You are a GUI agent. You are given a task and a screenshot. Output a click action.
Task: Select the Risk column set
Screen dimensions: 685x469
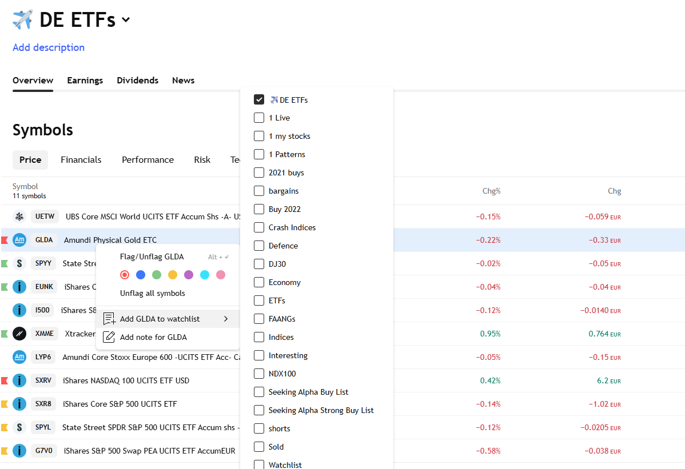click(x=202, y=160)
